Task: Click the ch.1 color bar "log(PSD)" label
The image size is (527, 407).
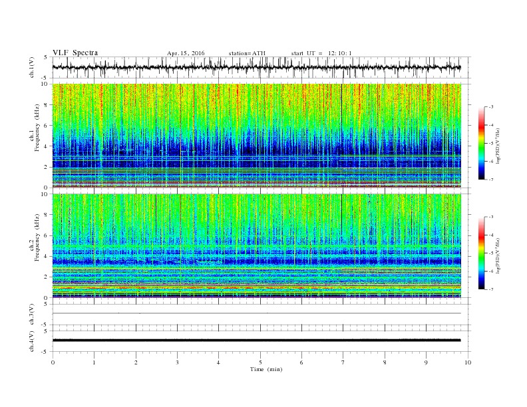Action: pos(498,145)
